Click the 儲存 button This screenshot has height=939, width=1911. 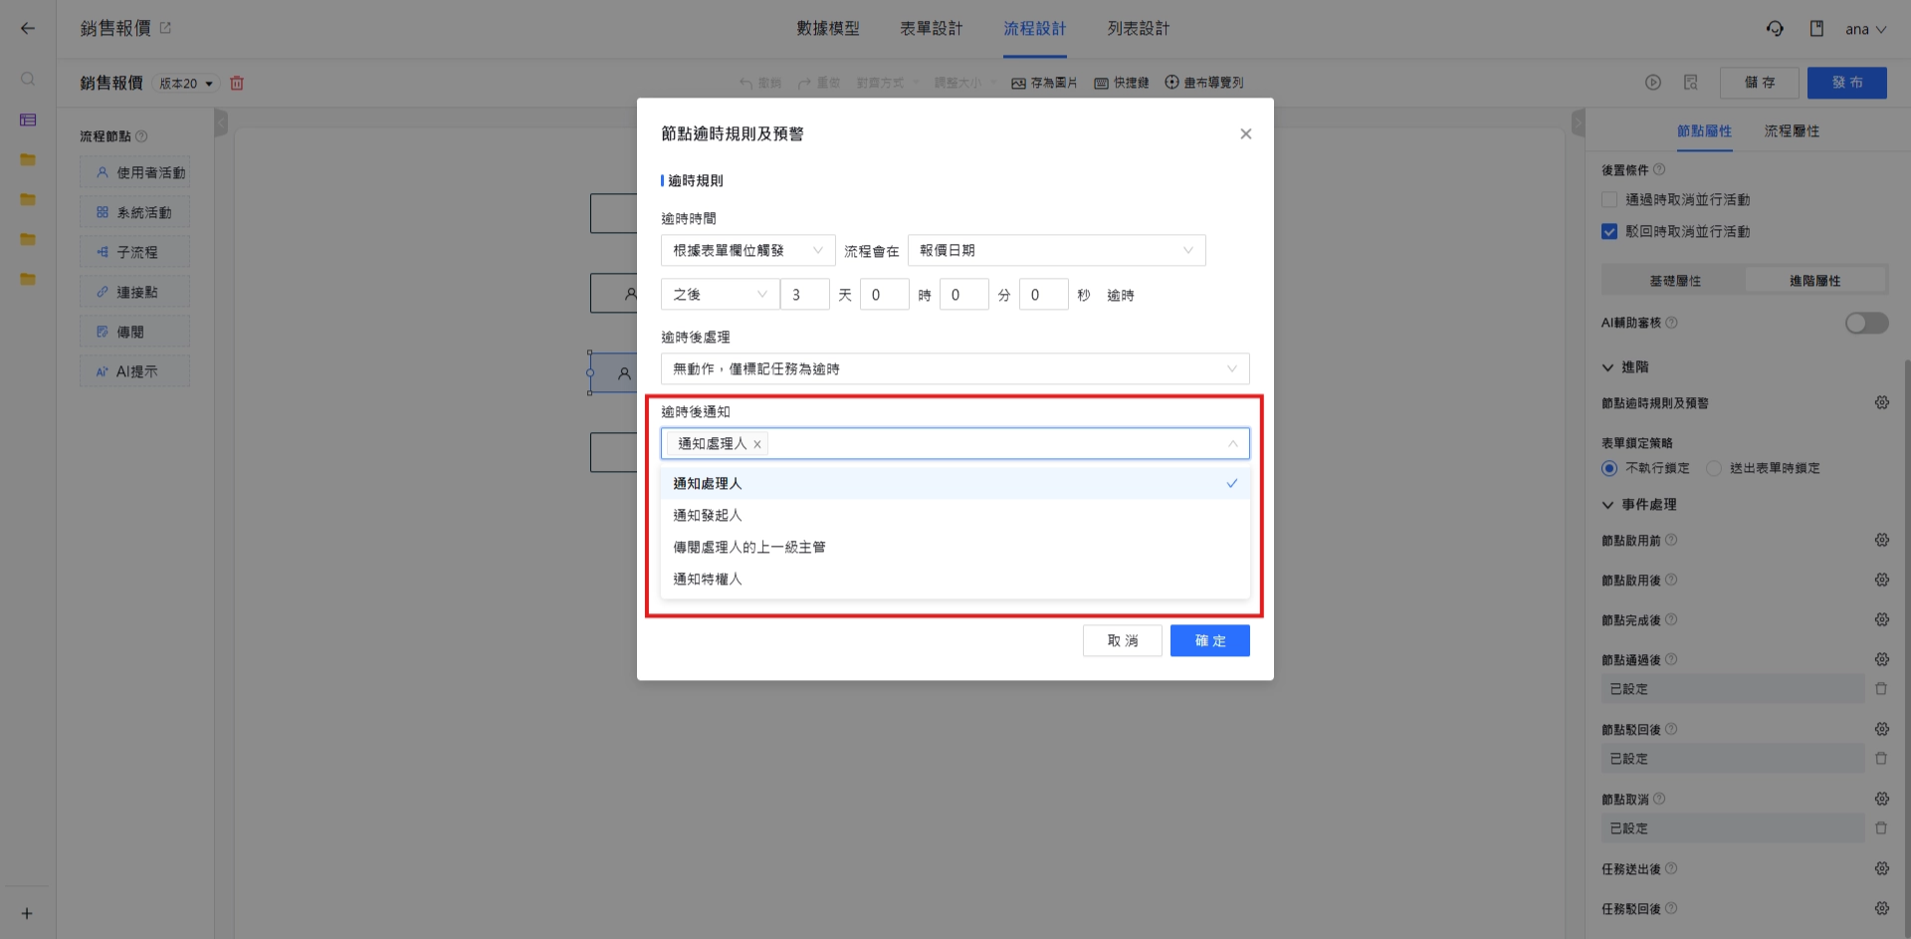1760,83
